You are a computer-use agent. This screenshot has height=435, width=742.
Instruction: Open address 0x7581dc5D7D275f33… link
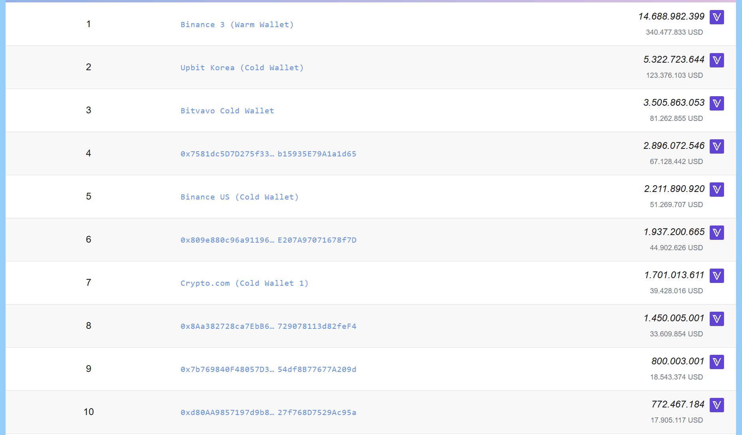pos(268,154)
